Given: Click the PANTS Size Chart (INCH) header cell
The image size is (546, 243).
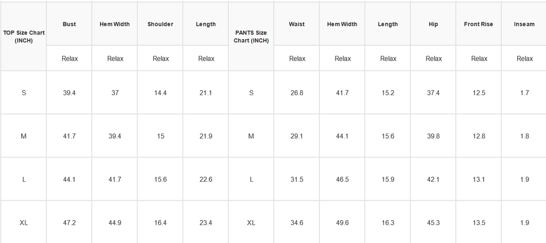Looking at the screenshot, I should tap(251, 37).
